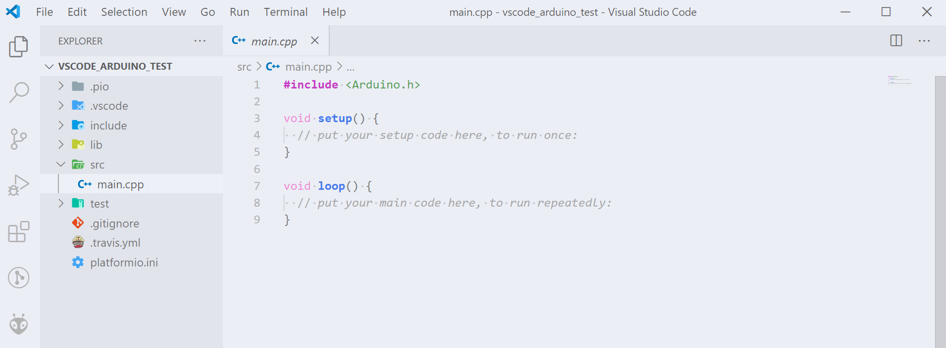Open the Selection menu
The image size is (946, 348).
pos(124,12)
